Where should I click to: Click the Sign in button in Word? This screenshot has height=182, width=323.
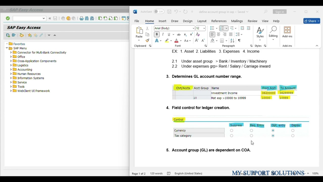(x=280, y=12)
